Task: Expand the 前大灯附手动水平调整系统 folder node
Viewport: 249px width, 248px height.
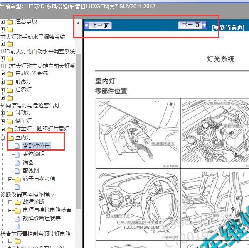Action: [x=2, y=29]
